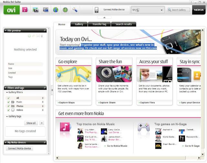This screenshot has height=163, width=207.
Task: Open the Videos filmstrip toolbar icon
Action: click(46, 10)
